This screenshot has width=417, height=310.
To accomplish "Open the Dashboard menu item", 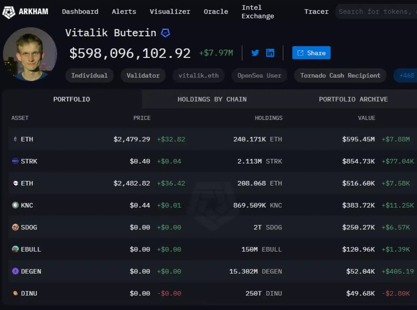I will pyautogui.click(x=80, y=11).
